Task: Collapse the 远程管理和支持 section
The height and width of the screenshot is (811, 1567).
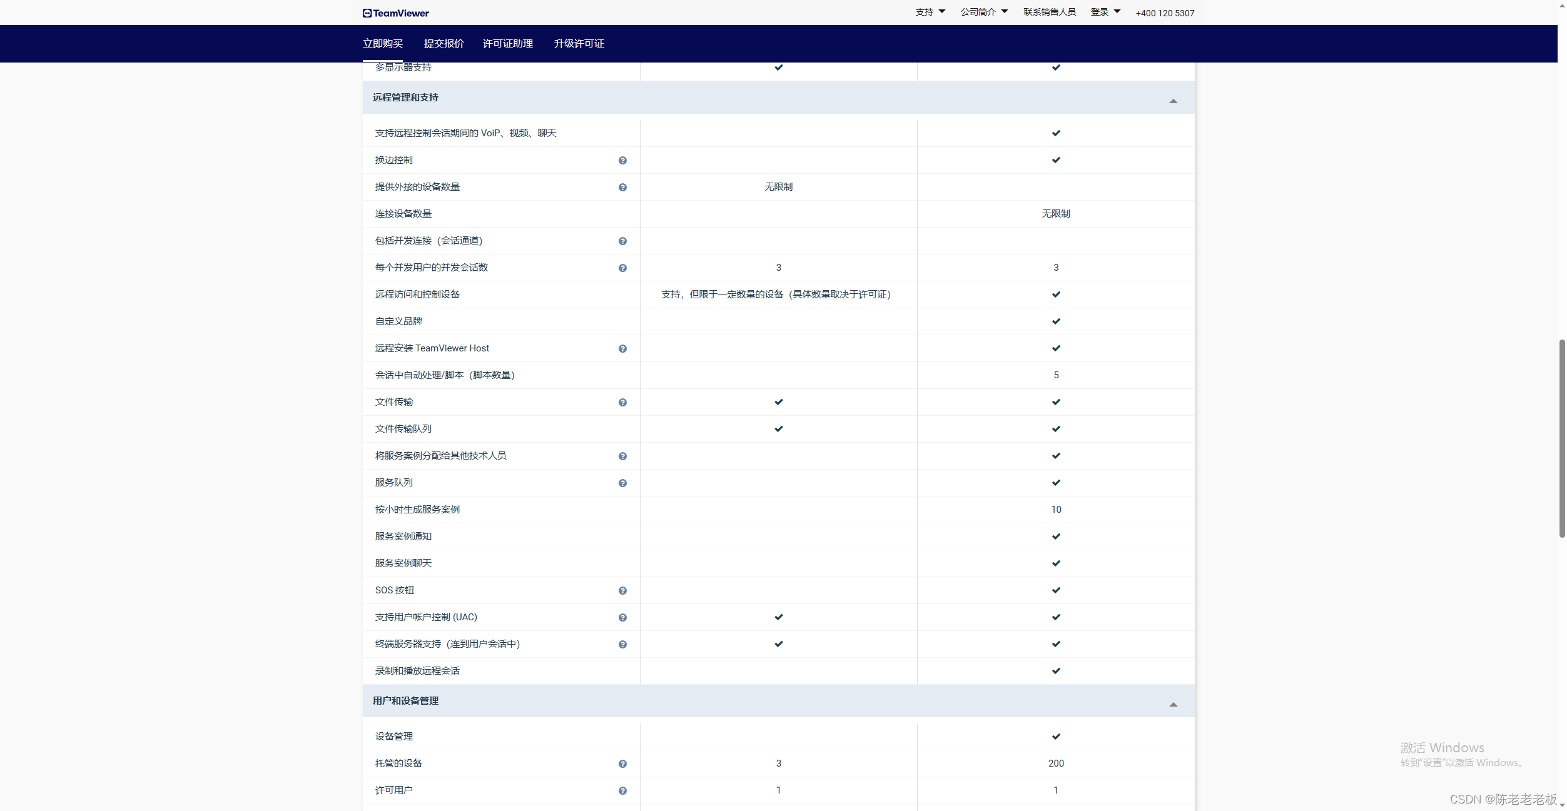Action: [x=1173, y=101]
